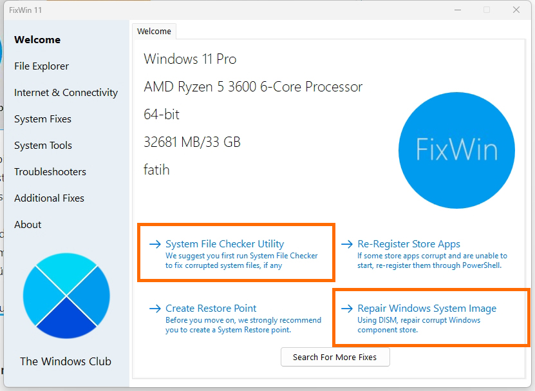The image size is (535, 391).
Task: Click the Re-Register Store Apps link
Action: click(409, 244)
